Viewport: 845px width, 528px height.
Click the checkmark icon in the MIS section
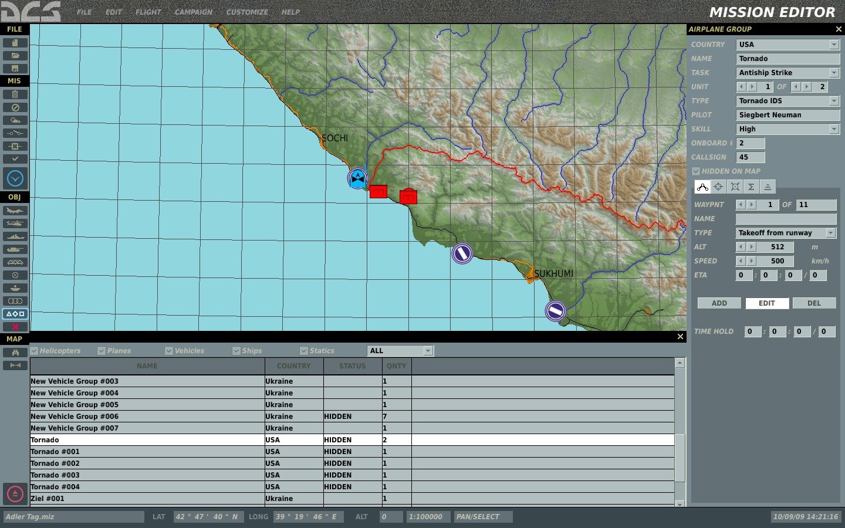pos(15,159)
